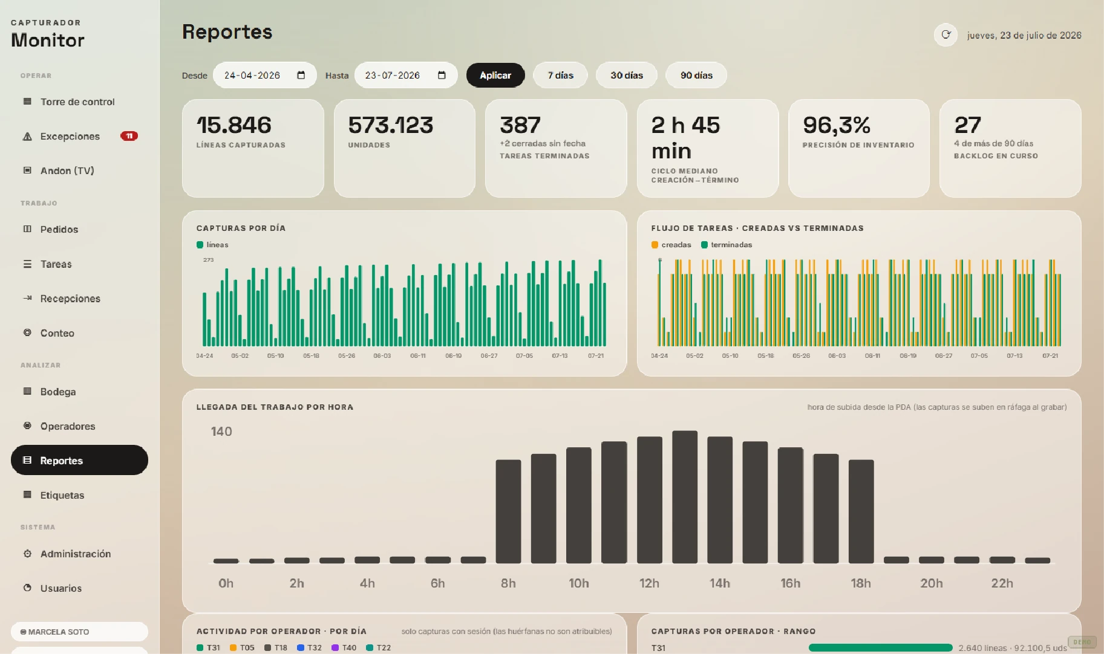Refresh the dashboard with the reload icon
Screen dimensions: 1104x654
pos(946,35)
